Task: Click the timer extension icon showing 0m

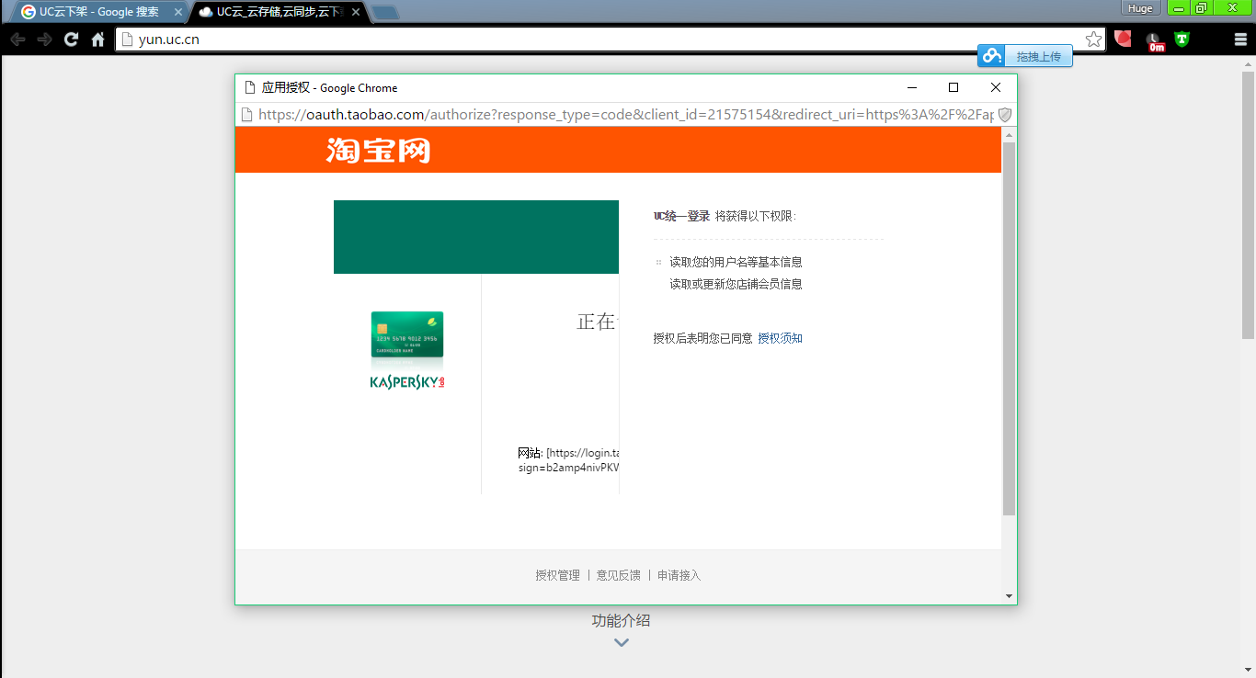Action: pyautogui.click(x=1155, y=40)
